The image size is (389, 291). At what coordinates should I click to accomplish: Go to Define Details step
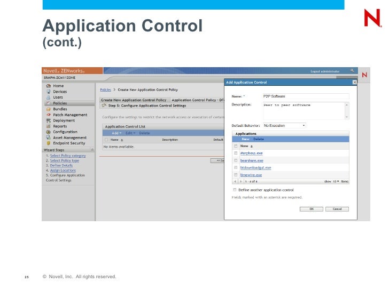(x=61, y=166)
